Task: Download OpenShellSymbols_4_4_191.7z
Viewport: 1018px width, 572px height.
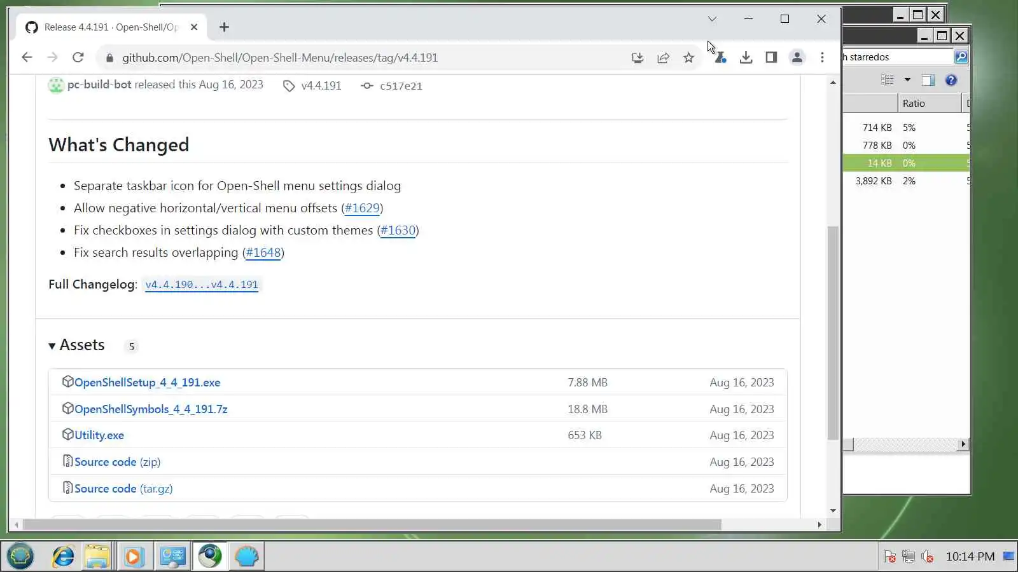Action: pos(151,409)
